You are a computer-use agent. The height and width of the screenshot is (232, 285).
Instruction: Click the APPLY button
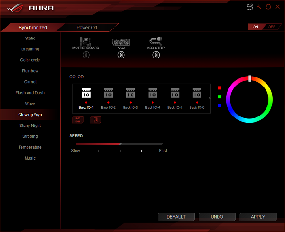(258, 217)
